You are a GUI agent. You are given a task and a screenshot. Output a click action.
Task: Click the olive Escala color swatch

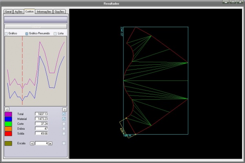[x=8, y=143]
